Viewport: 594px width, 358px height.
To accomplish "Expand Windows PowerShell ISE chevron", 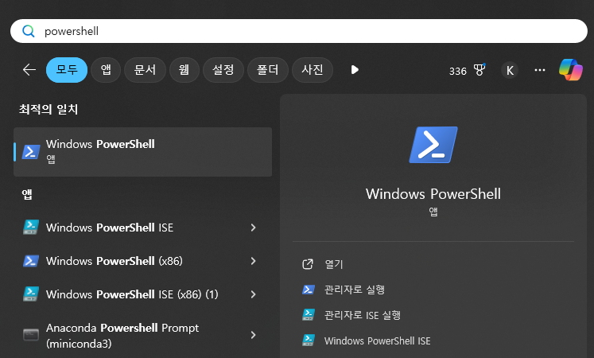I will (x=253, y=228).
